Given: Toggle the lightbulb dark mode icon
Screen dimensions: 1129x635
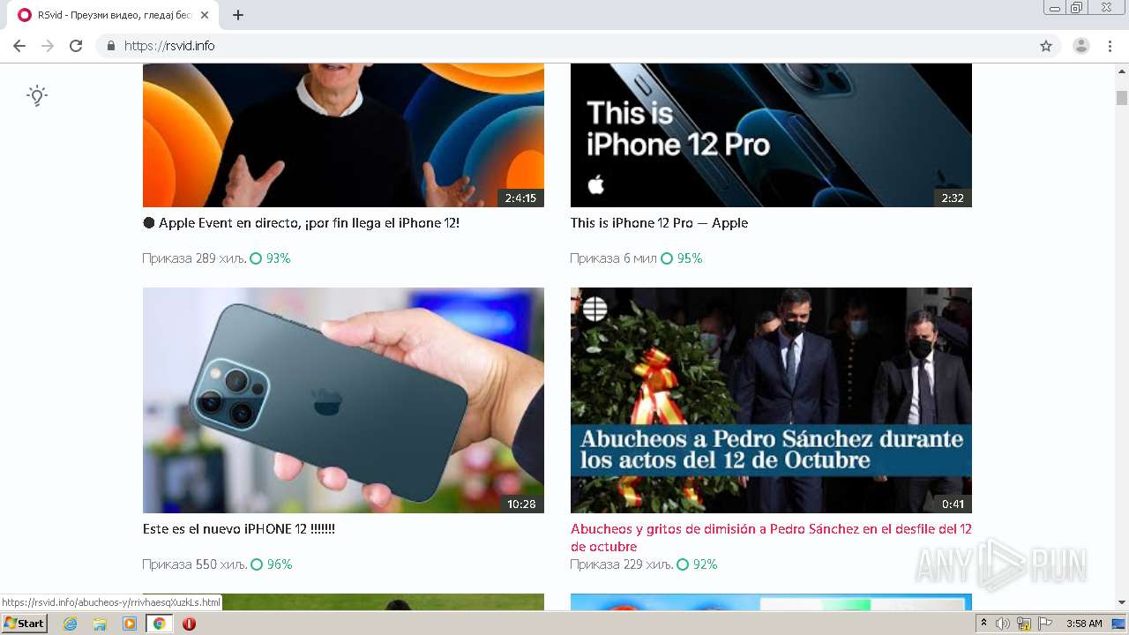Looking at the screenshot, I should pyautogui.click(x=37, y=95).
